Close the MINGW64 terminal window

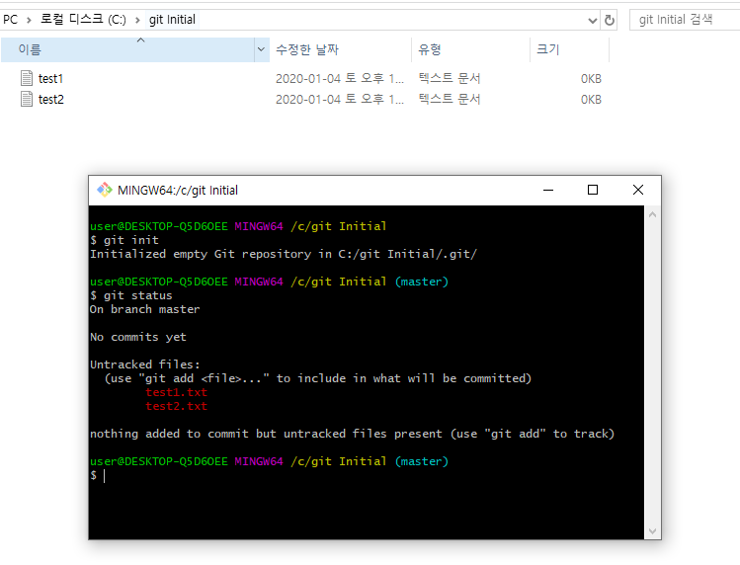click(638, 190)
